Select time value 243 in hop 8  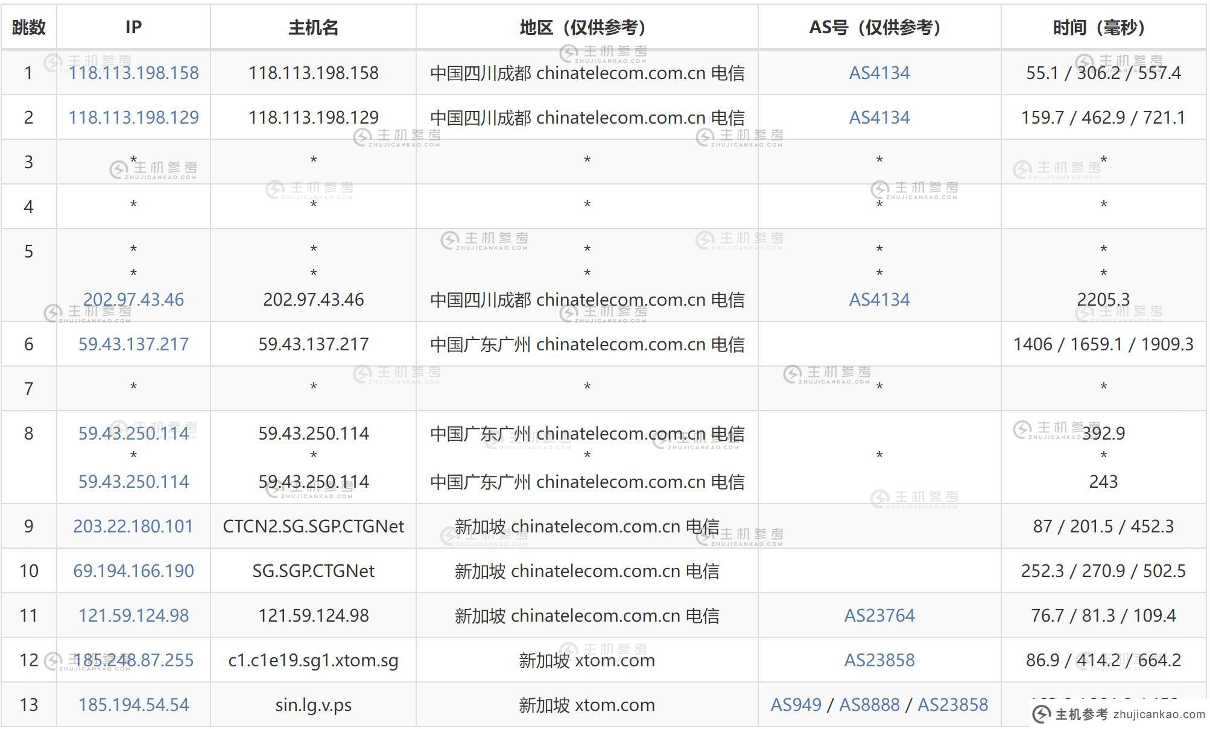click(1103, 482)
